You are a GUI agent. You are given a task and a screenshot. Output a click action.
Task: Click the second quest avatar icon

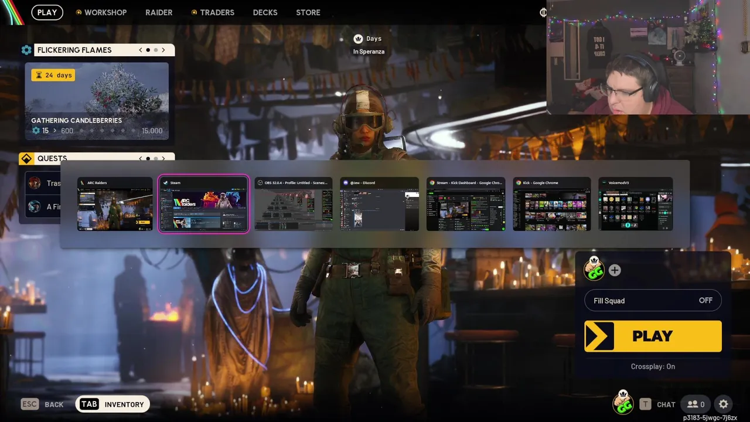click(x=35, y=206)
